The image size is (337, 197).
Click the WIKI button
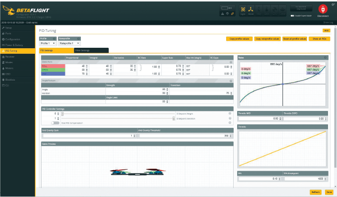click(327, 31)
